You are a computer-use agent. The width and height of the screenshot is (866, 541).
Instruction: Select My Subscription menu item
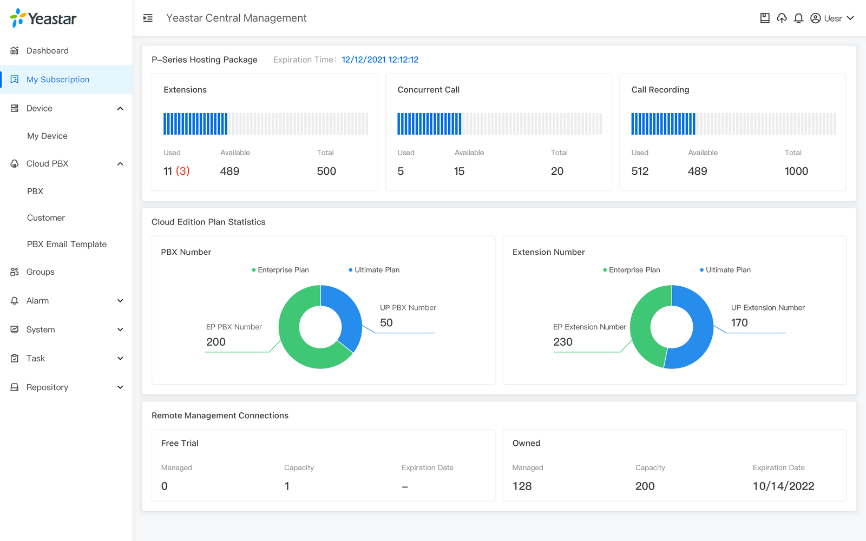click(x=66, y=80)
